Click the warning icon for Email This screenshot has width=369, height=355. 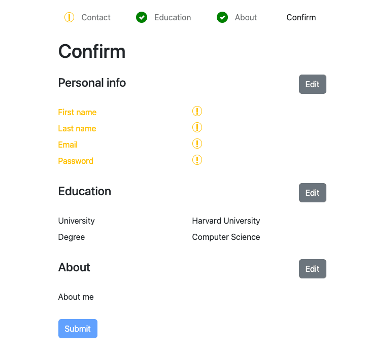point(197,144)
